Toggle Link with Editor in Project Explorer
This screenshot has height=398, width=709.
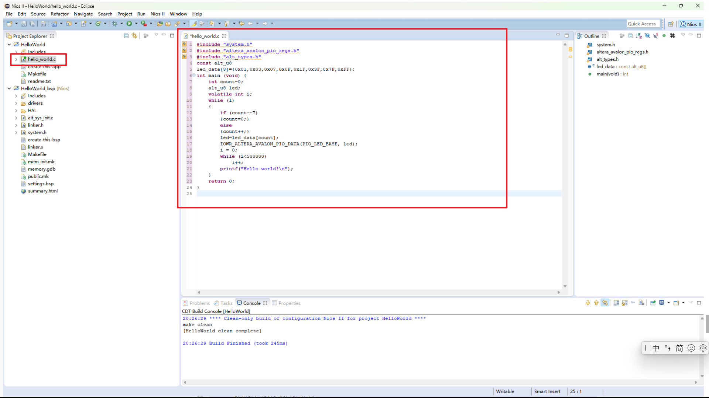[134, 36]
